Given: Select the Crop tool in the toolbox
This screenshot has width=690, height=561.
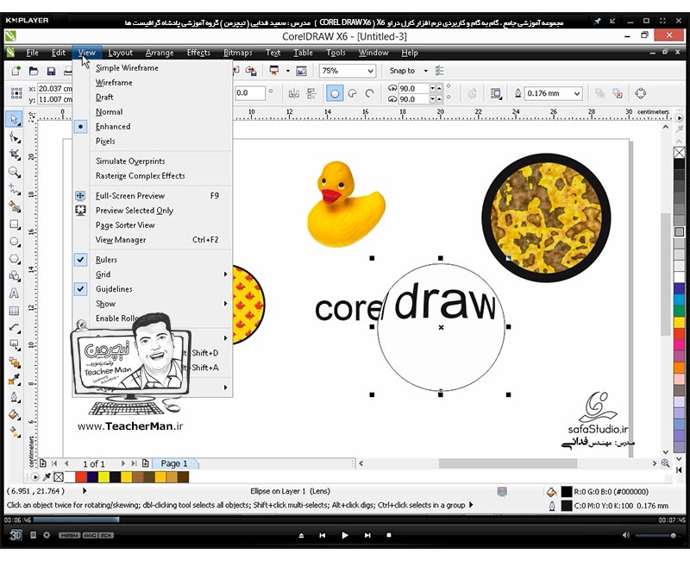Looking at the screenshot, I should [15, 154].
